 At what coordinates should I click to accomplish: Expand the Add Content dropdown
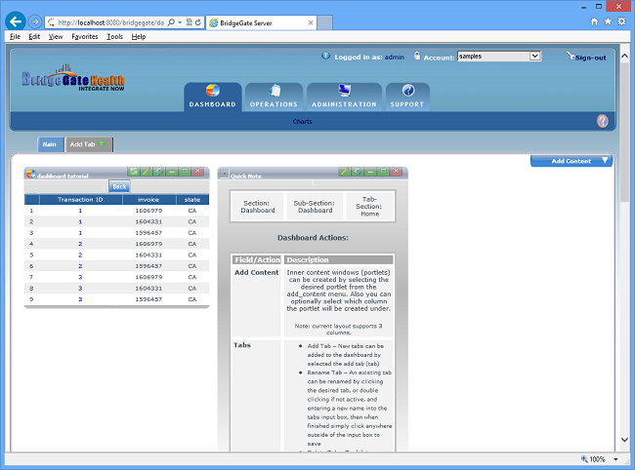(606, 161)
